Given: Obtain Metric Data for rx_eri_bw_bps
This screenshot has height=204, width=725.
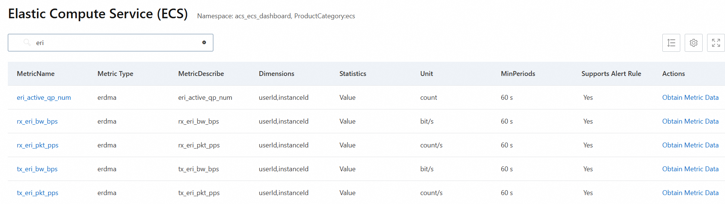Looking at the screenshot, I should pos(690,121).
